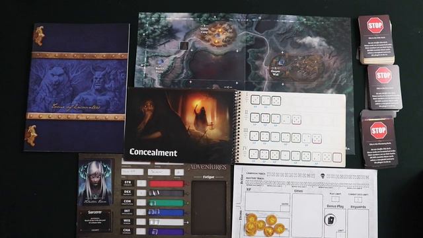Click the blue INT track bar

pos(167,212)
